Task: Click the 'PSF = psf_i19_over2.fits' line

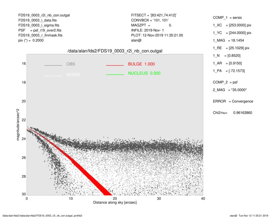Action: coord(40,30)
